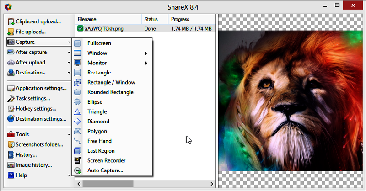Click the Last Region icon
This screenshot has width=366, height=191.
(77, 151)
